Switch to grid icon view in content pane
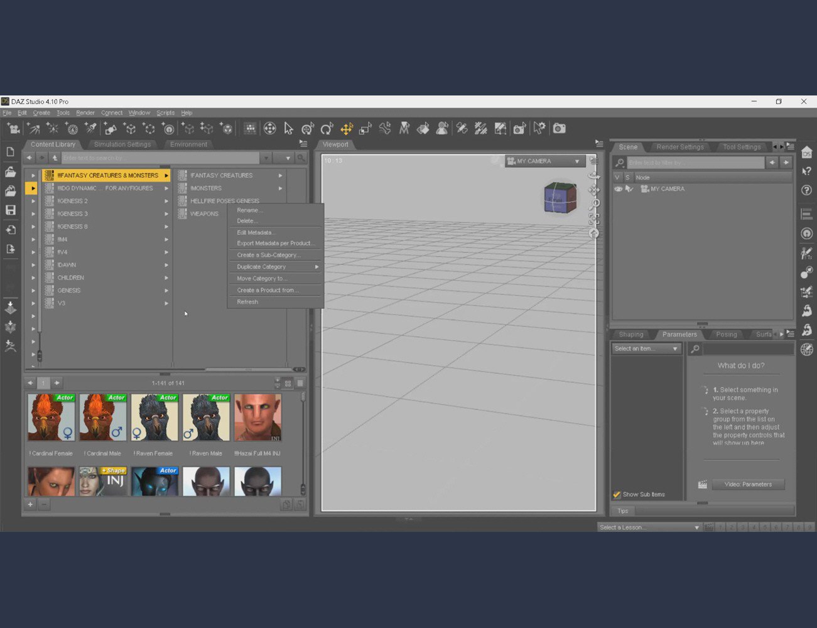The width and height of the screenshot is (817, 628). click(x=288, y=383)
